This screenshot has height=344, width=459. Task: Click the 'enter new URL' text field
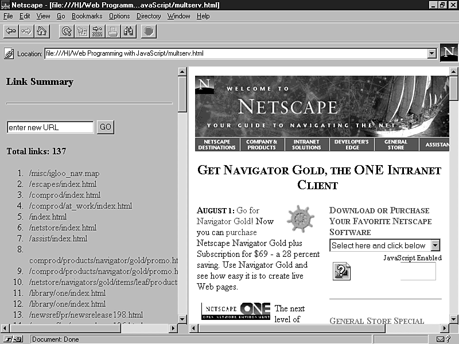point(50,127)
